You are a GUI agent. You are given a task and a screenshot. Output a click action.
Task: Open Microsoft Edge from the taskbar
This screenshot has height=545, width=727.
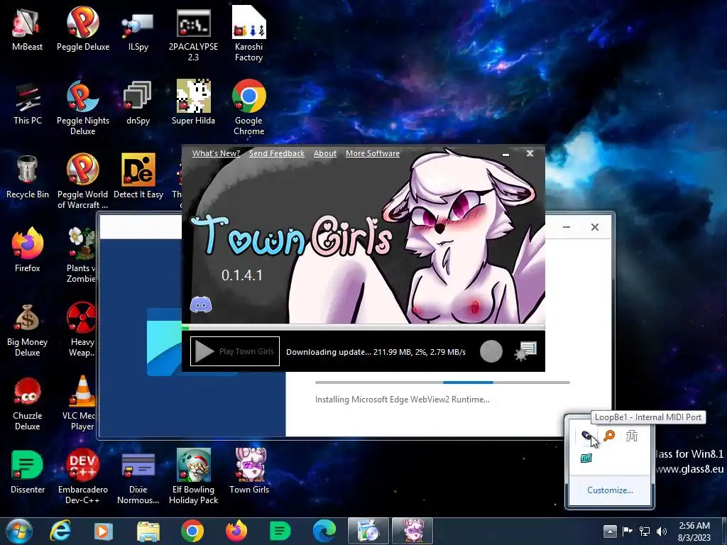coord(324,531)
